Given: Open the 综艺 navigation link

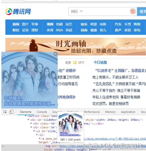Looking at the screenshot, I should pos(69,24).
